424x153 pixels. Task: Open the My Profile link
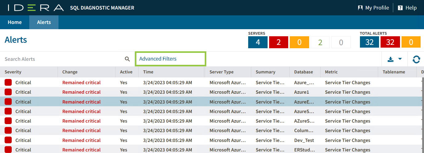point(377,8)
